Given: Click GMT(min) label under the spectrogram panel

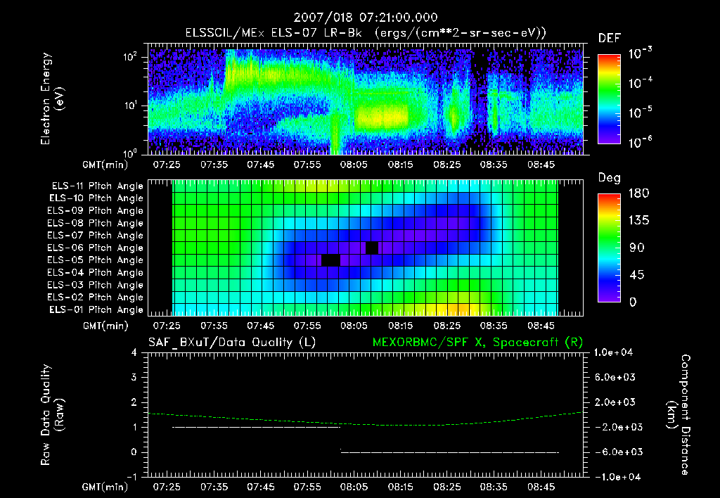Looking at the screenshot, I should click(105, 165).
